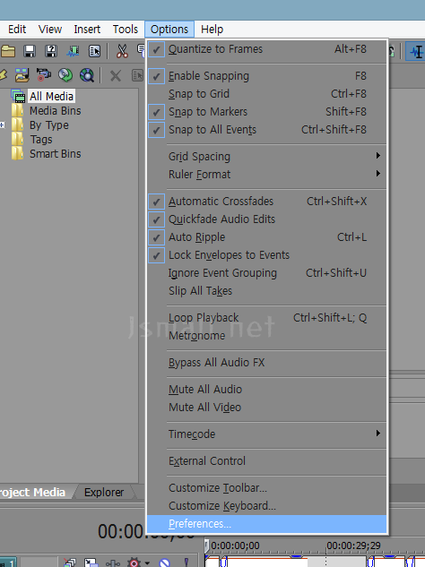This screenshot has height=567, width=425.
Task: Toggle Loop Playback
Action: tap(267, 318)
